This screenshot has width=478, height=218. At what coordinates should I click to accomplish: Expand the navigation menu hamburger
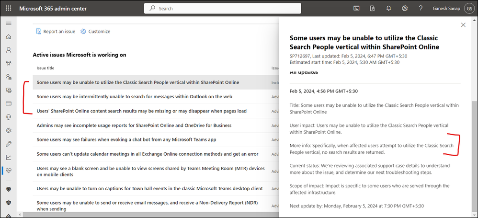8,23
